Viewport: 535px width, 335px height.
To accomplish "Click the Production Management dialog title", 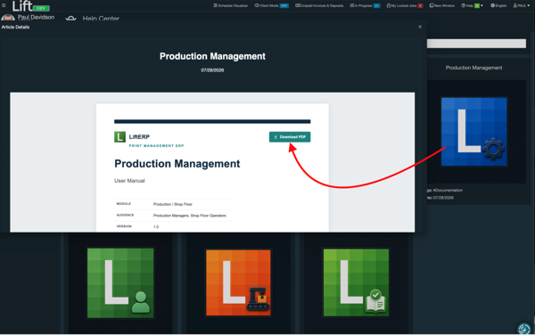I will click(x=212, y=56).
